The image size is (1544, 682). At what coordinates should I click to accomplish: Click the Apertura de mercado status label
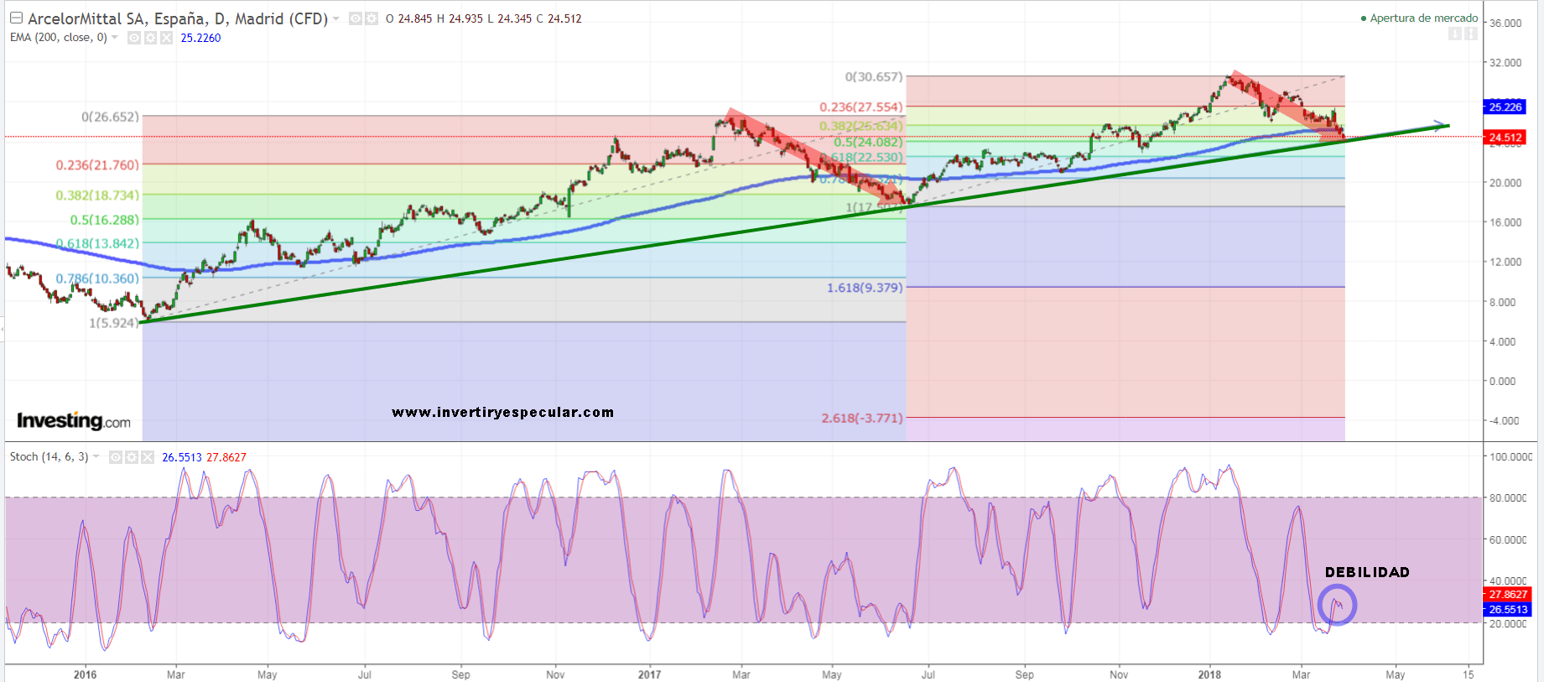[1423, 18]
